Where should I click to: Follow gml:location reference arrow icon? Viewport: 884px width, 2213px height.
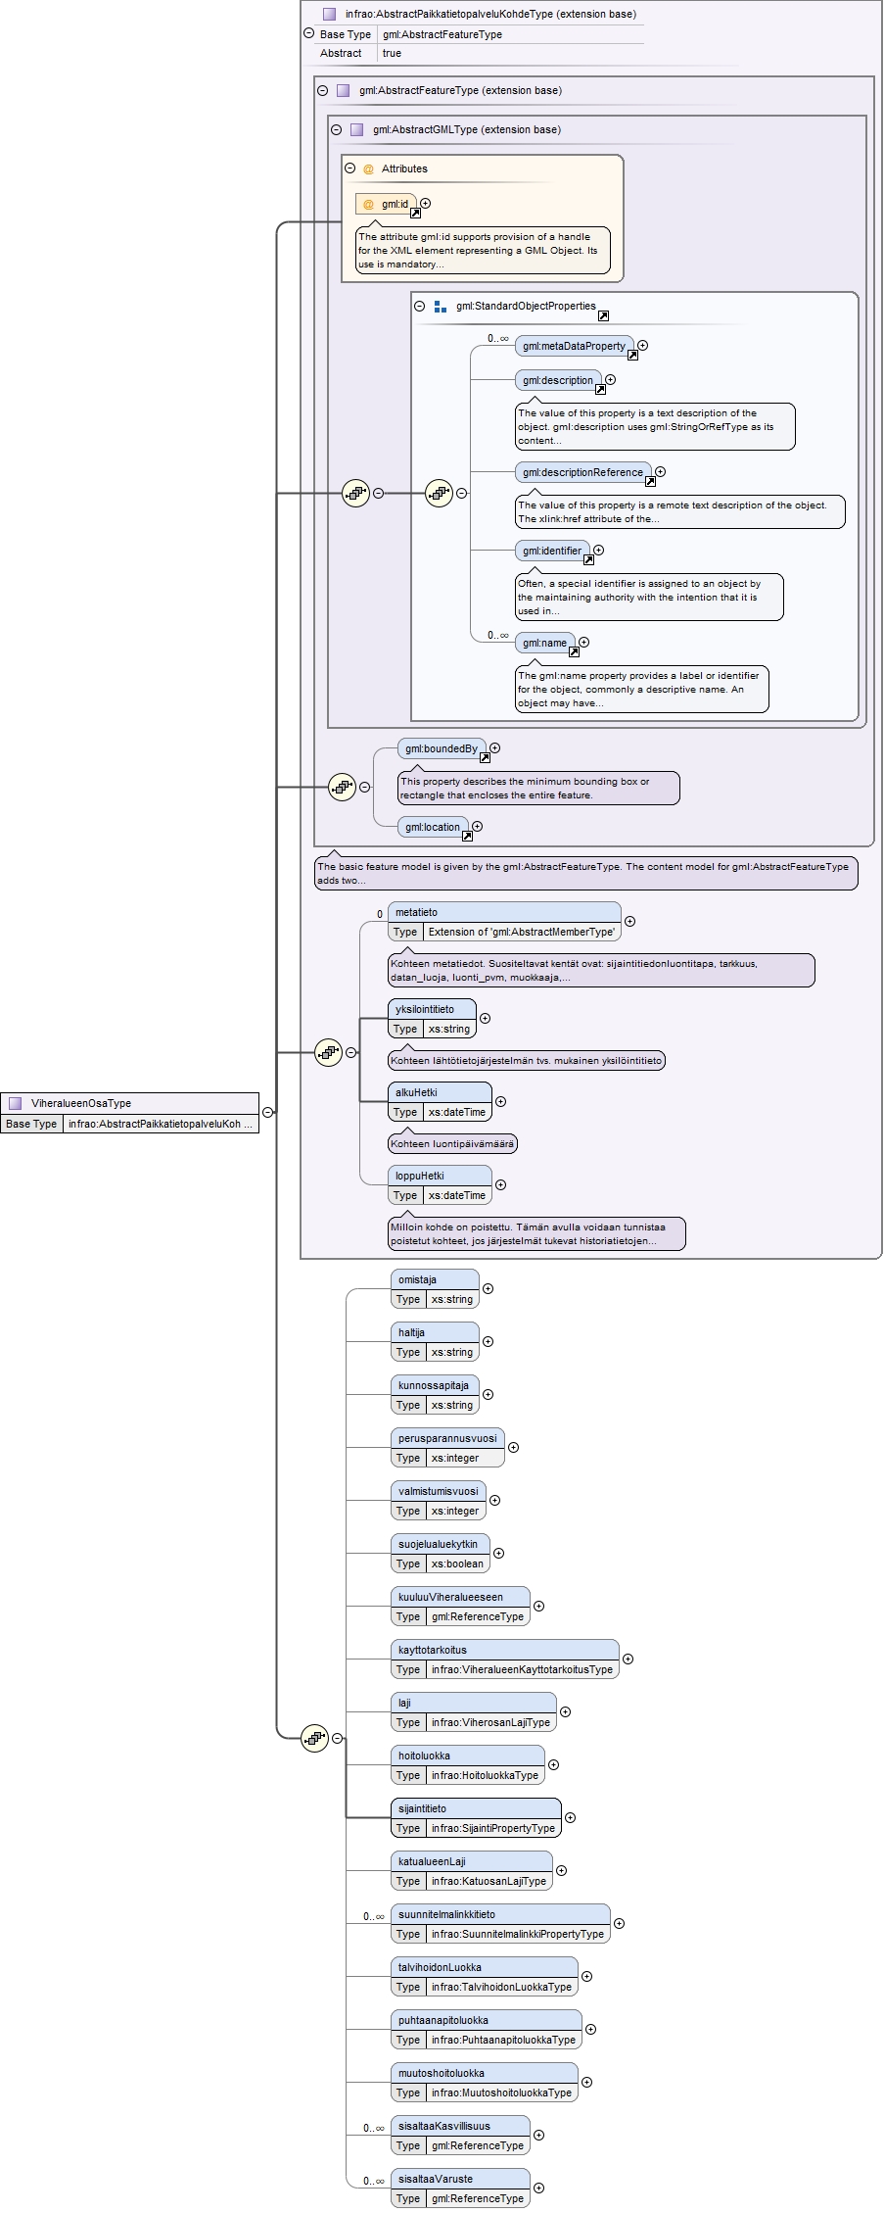(467, 836)
